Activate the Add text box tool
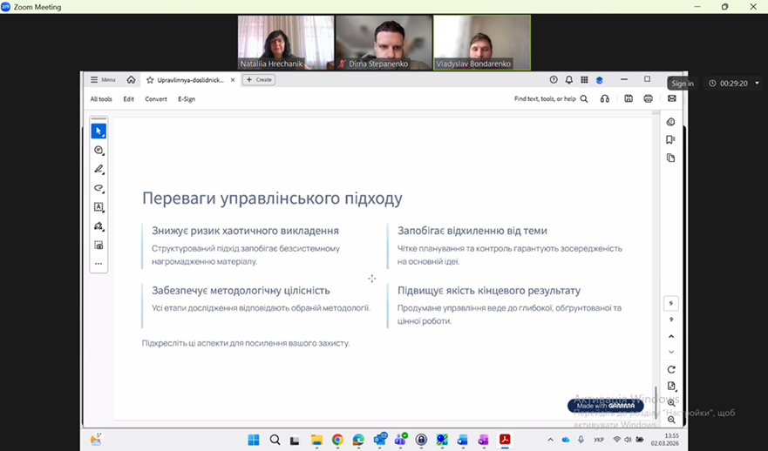The height and width of the screenshot is (451, 768). (99, 207)
